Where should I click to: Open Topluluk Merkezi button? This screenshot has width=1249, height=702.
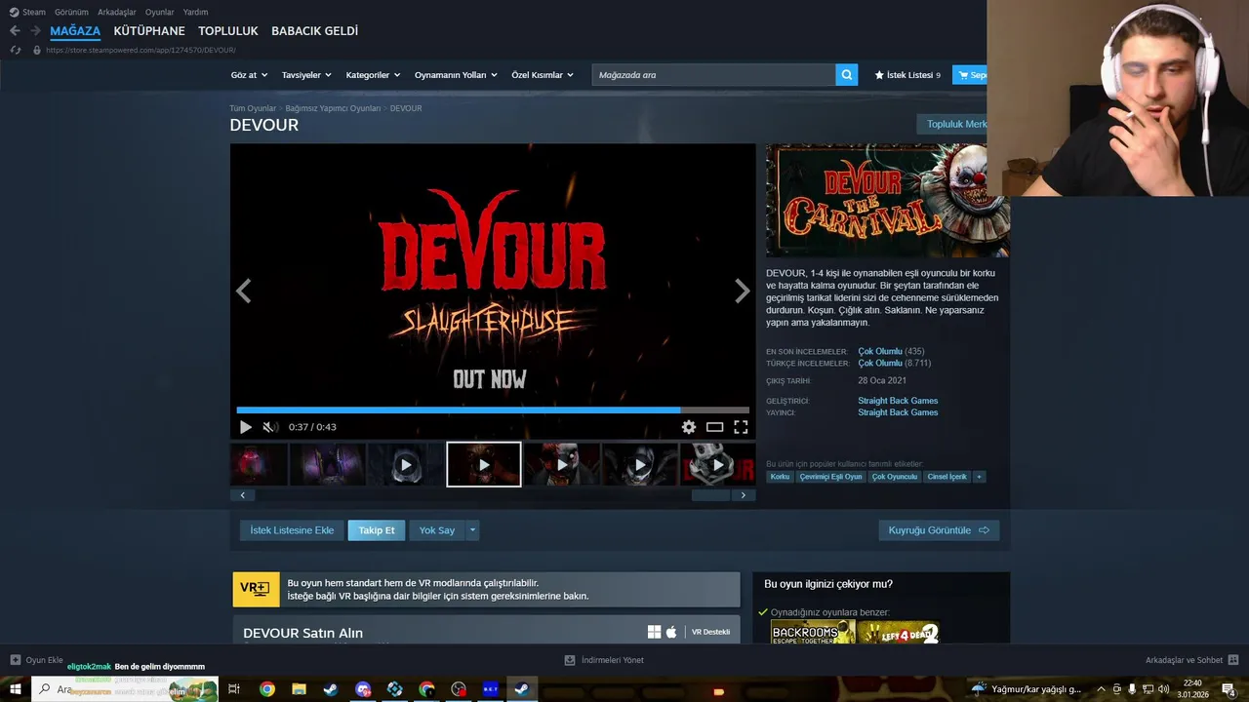(952, 124)
